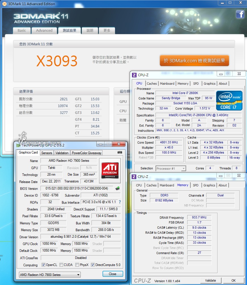Click the GT1 result value 15.03
The image size is (247, 285).
pyautogui.click(x=95, y=99)
